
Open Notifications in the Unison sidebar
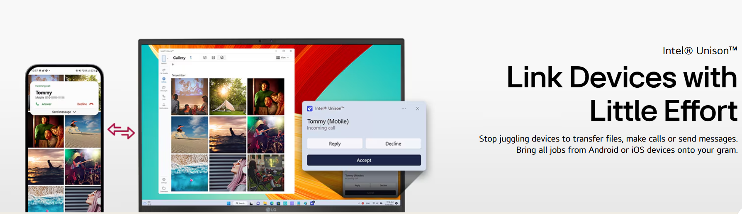pos(164,106)
